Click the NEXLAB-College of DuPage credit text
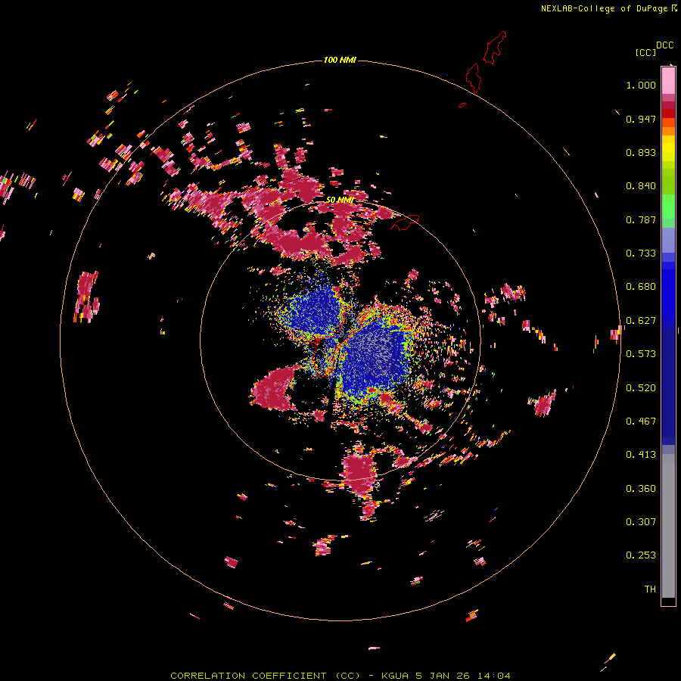Image resolution: width=681 pixels, height=681 pixels. coord(605,8)
